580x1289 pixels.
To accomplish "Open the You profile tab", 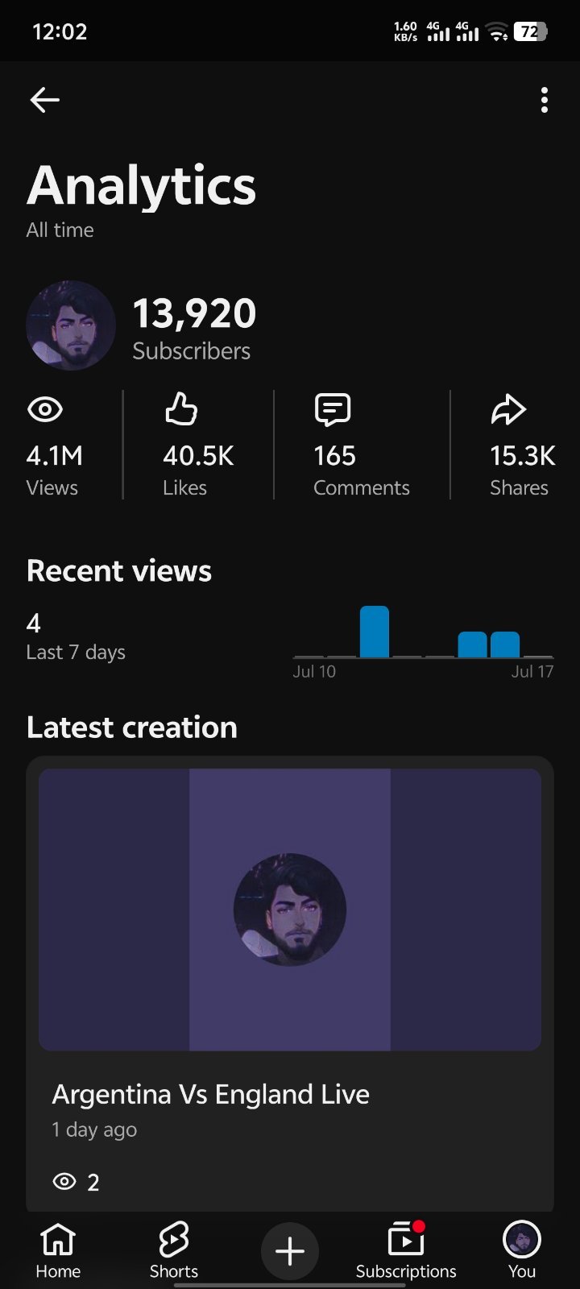I will [x=522, y=1250].
